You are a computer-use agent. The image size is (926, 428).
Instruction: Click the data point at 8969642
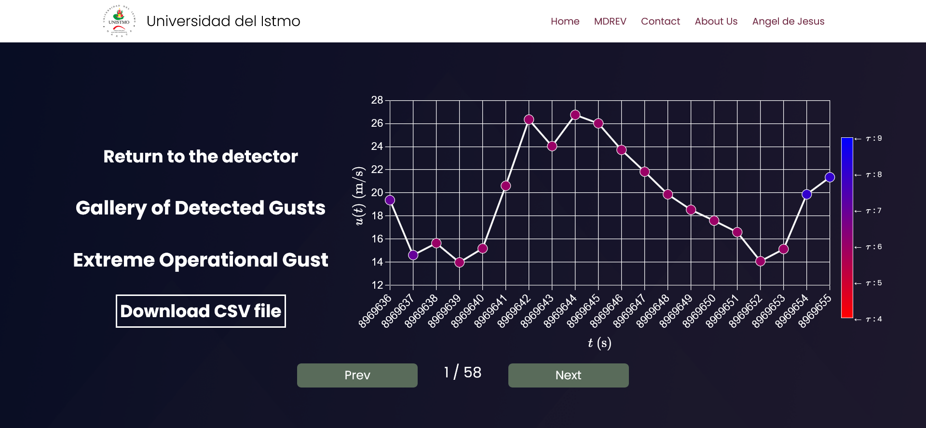529,120
